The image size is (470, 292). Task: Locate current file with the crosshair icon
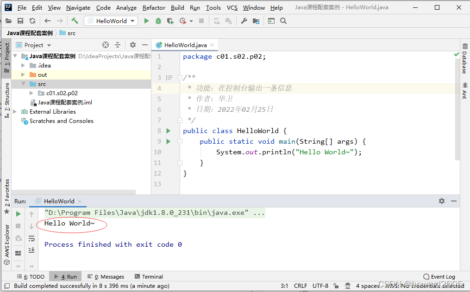point(106,45)
